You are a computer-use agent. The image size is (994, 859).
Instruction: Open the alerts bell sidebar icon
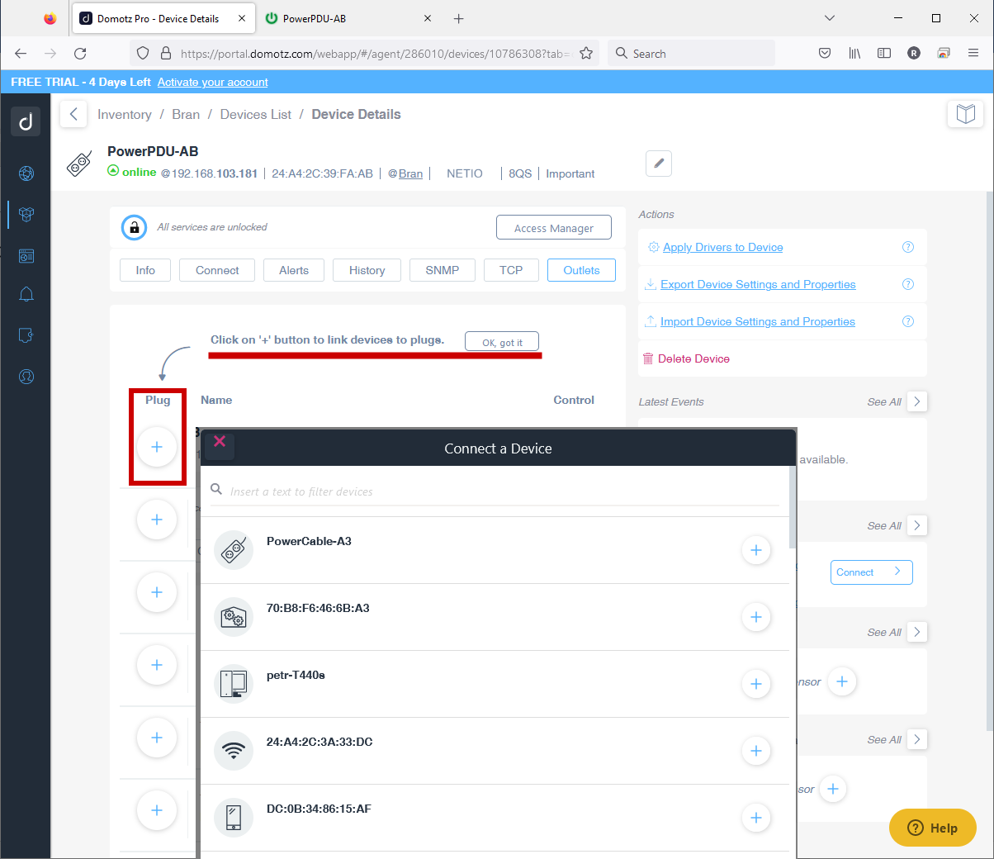tap(26, 294)
